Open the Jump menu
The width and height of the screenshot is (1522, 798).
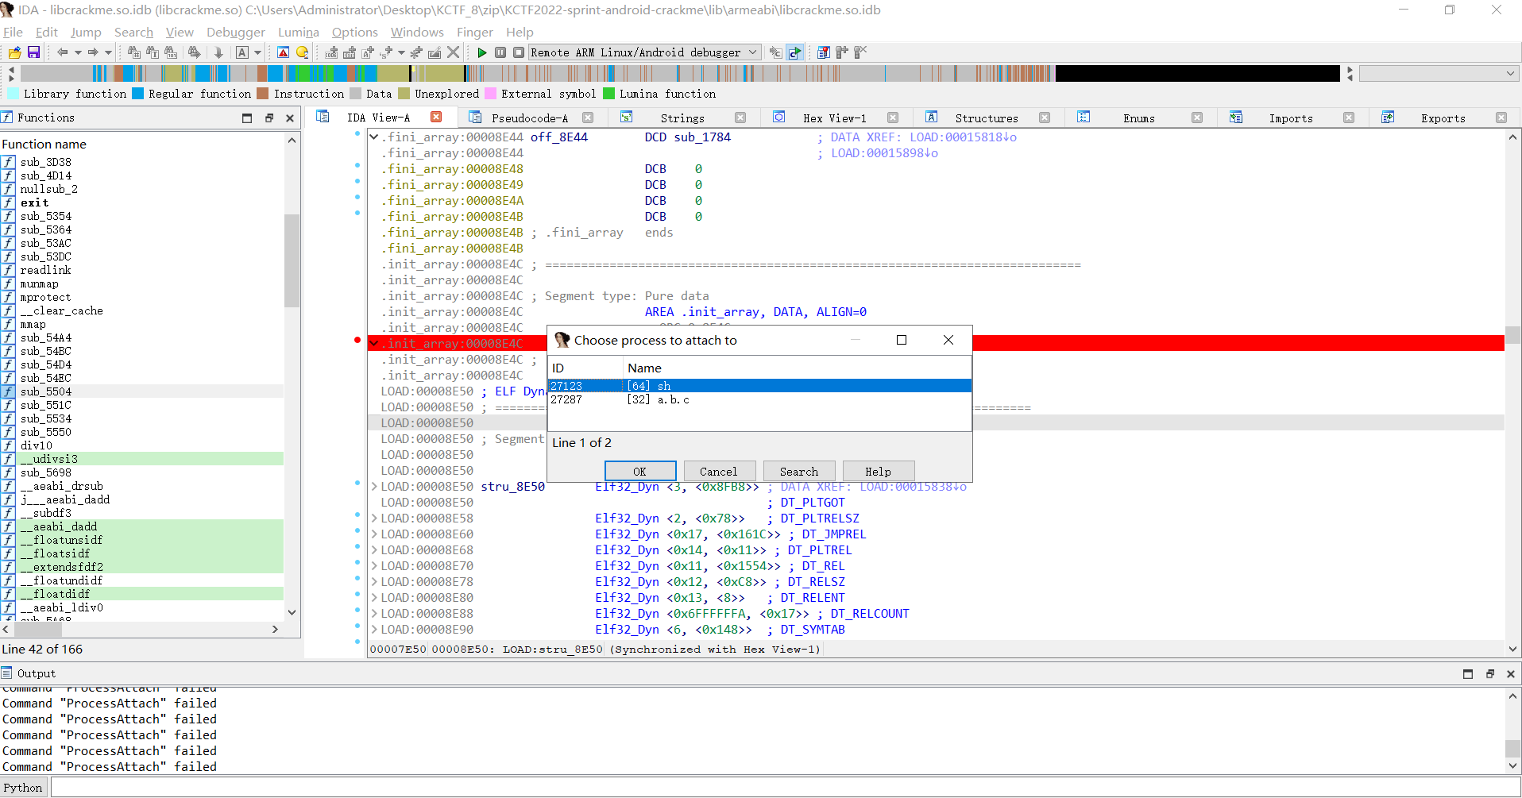[86, 33]
